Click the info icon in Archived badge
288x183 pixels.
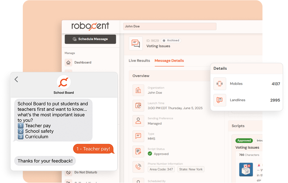(164, 41)
